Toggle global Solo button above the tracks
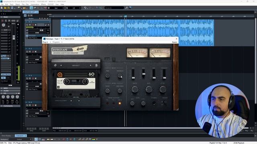Image resolution: width=257 pixels, height=144 pixels. (29, 16)
